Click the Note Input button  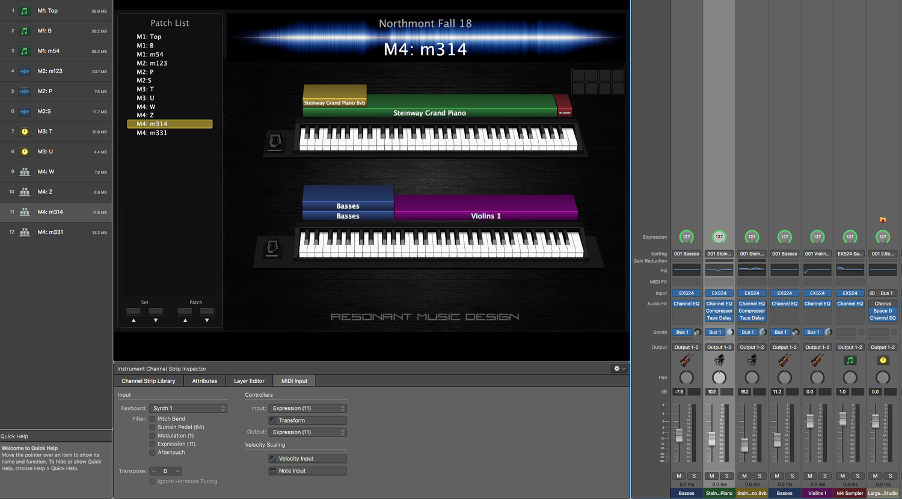[308, 471]
